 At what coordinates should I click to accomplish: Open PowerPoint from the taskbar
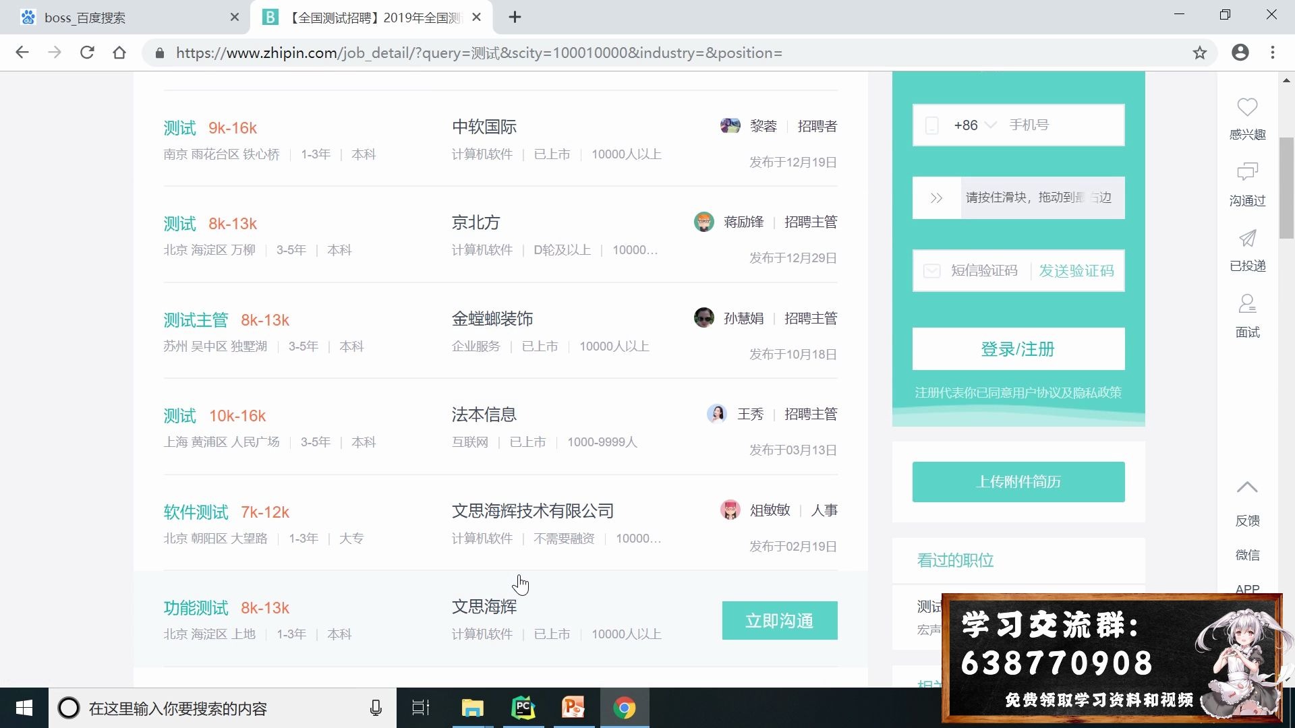click(573, 708)
